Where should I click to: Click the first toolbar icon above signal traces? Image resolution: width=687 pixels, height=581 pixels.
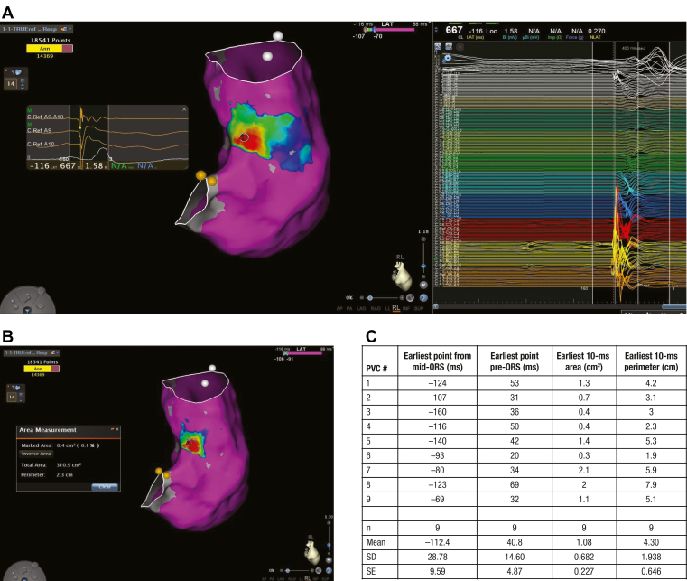[438, 46]
